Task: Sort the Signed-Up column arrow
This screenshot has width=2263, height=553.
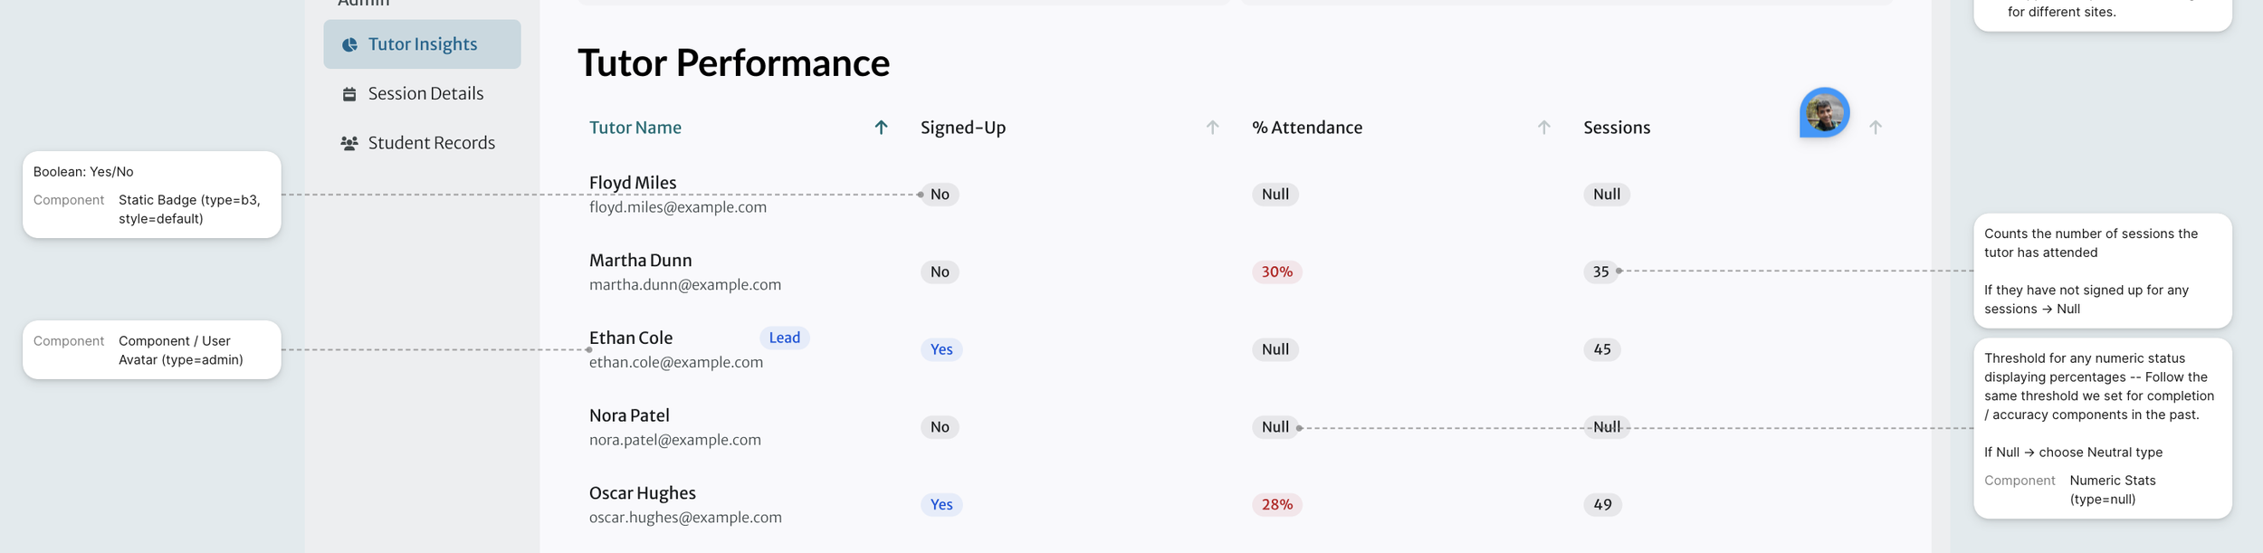Action: tap(1212, 128)
